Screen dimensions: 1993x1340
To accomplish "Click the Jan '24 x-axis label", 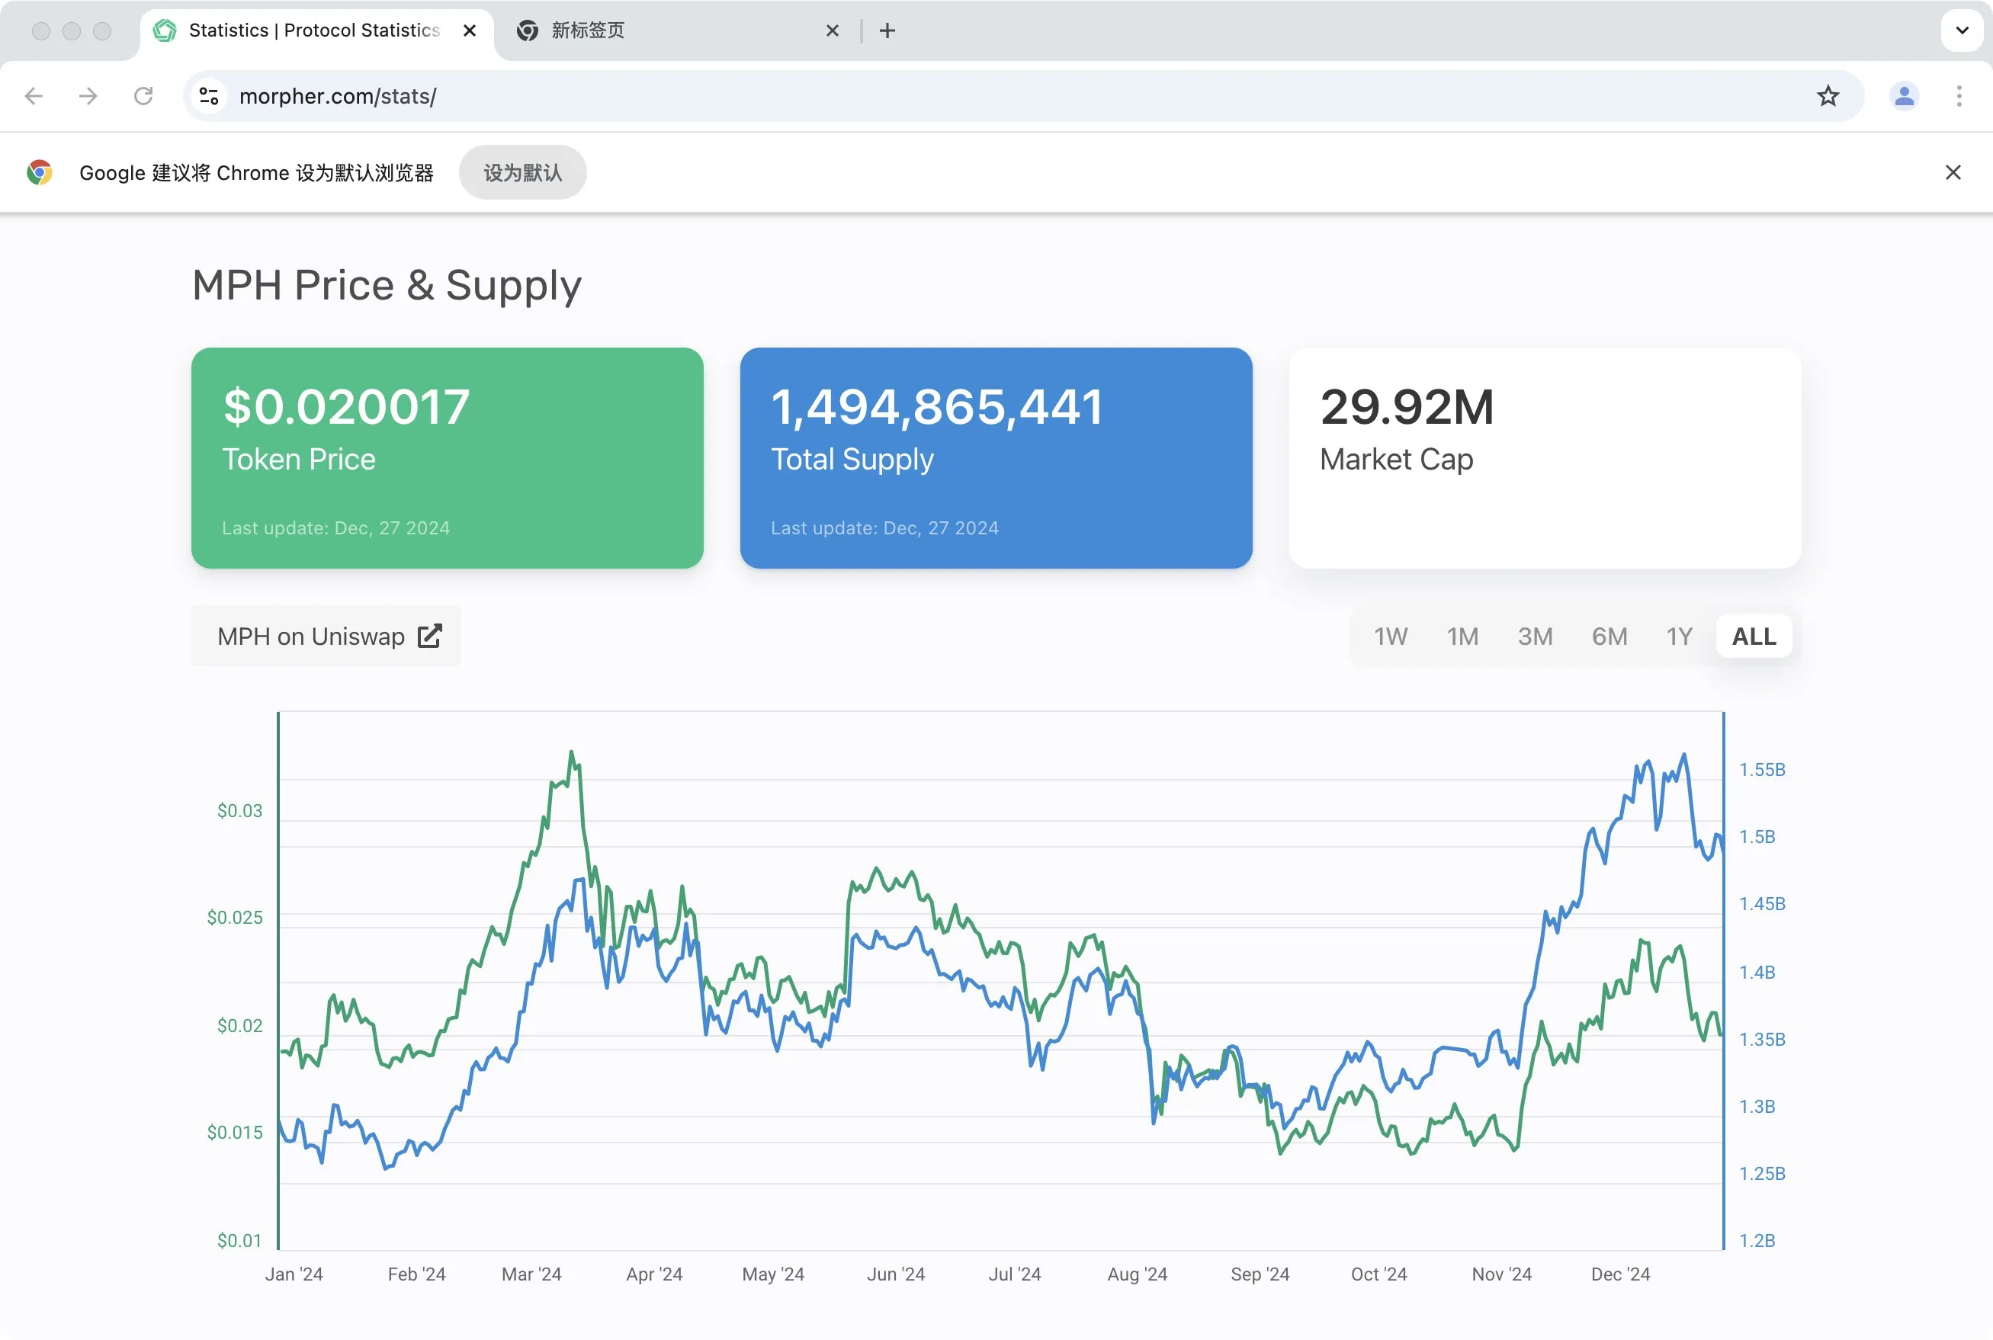I will point(294,1274).
